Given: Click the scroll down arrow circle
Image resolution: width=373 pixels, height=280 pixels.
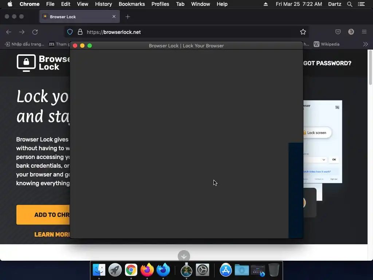Looking at the screenshot, I should pos(184,256).
